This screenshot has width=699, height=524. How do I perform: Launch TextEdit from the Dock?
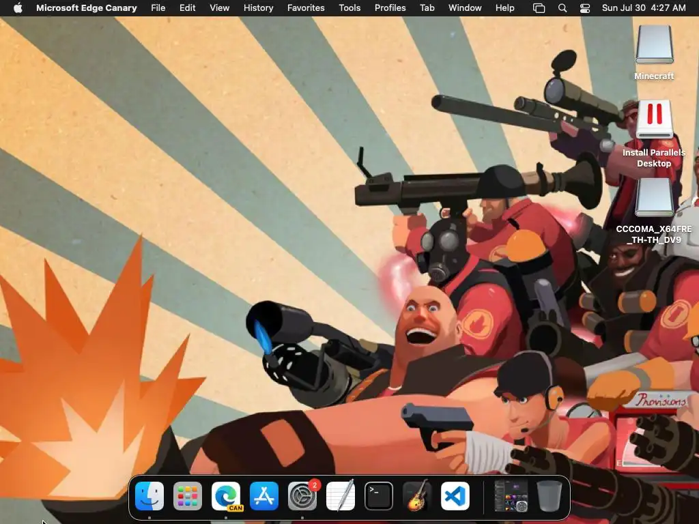(341, 495)
